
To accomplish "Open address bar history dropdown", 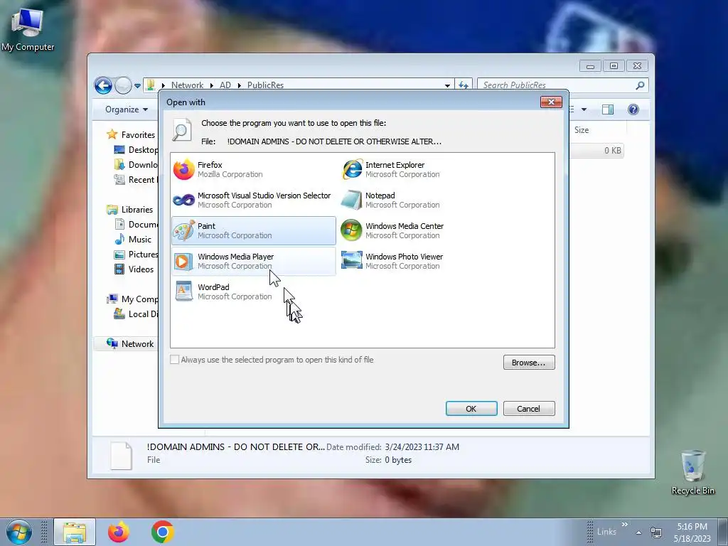I will coord(447,85).
